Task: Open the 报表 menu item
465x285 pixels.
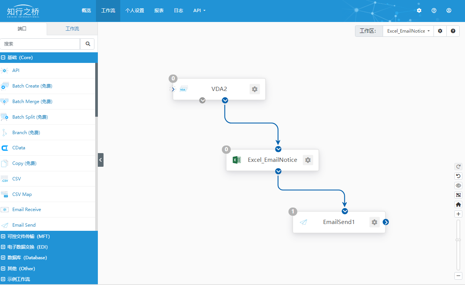Action: click(x=159, y=11)
